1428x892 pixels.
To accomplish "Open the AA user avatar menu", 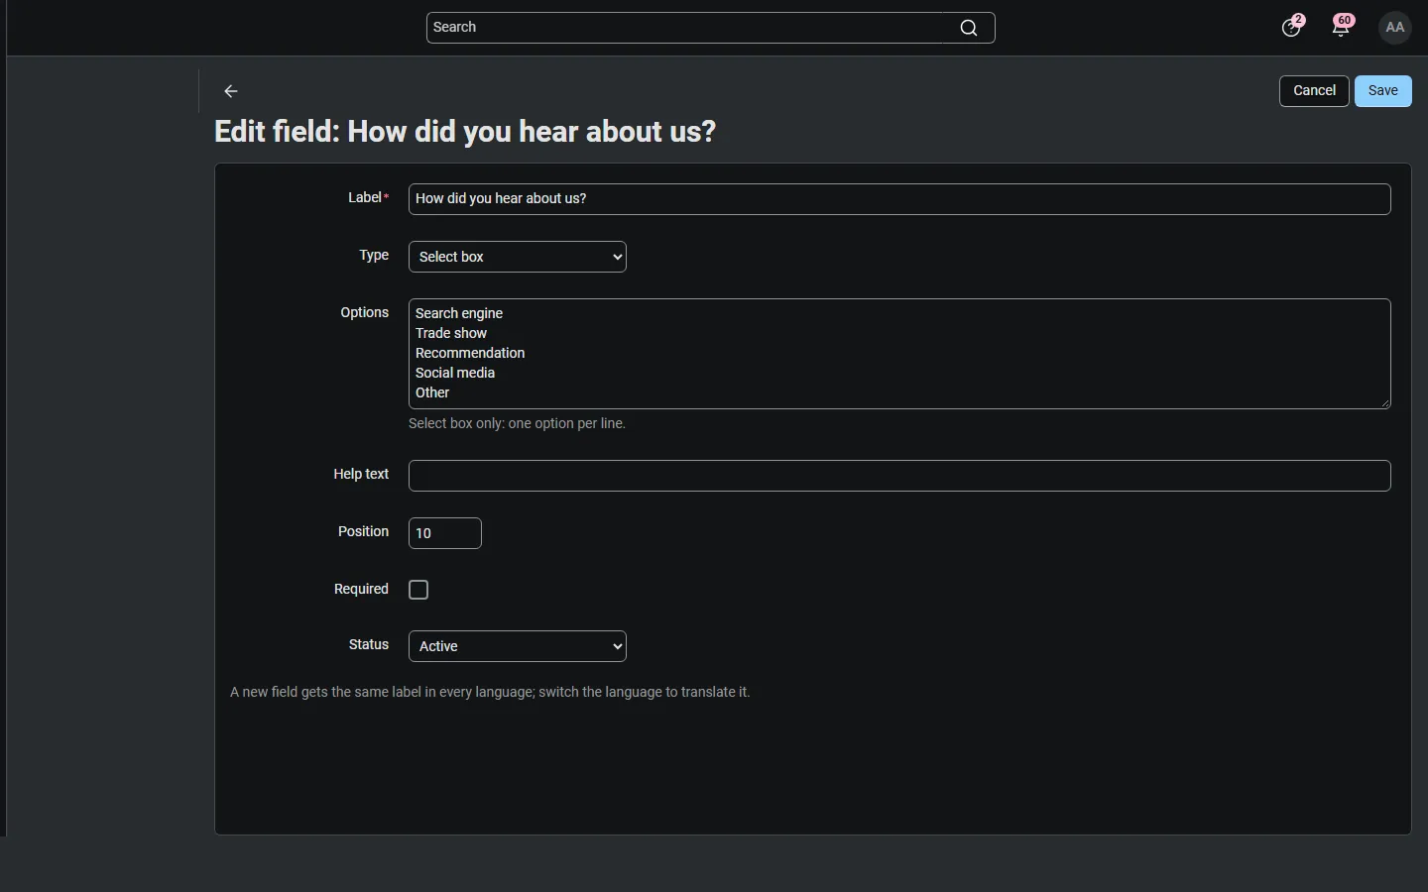I will coord(1396,28).
